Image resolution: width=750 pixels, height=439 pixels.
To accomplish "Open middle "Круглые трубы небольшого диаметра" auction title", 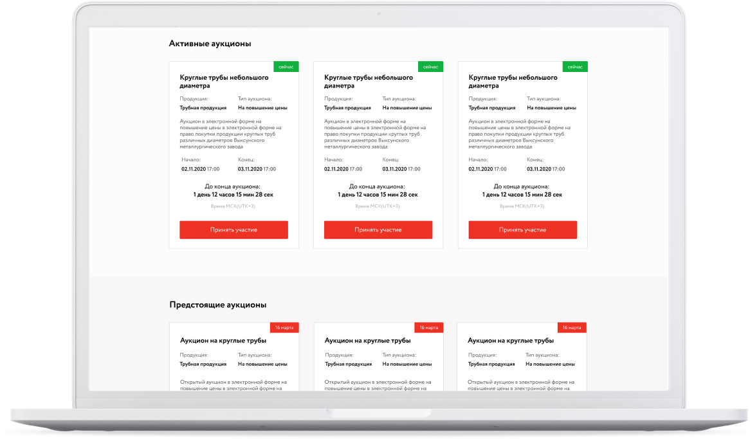I will [369, 81].
